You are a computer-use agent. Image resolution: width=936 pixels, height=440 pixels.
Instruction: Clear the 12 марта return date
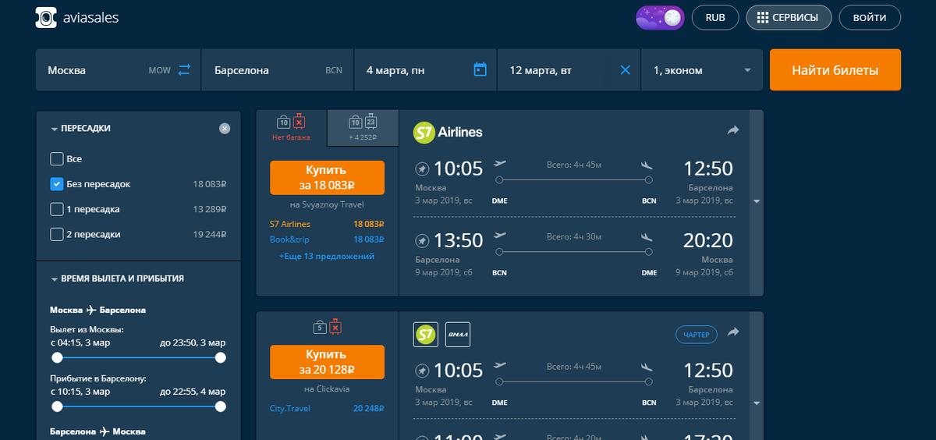(625, 70)
